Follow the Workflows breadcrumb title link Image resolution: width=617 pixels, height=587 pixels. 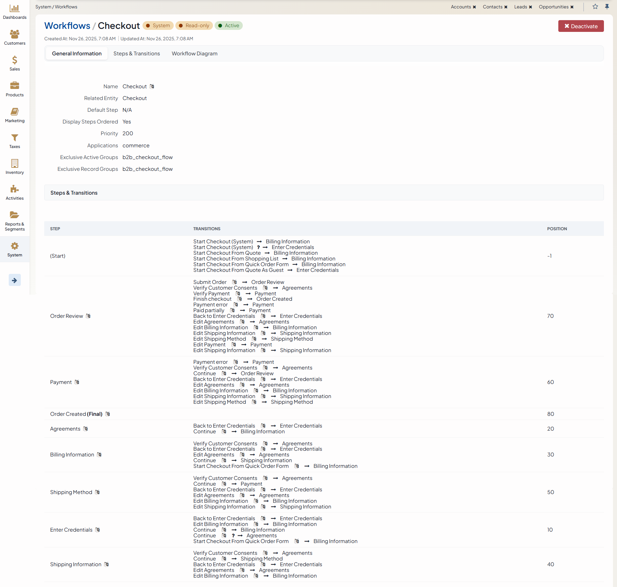tap(67, 26)
